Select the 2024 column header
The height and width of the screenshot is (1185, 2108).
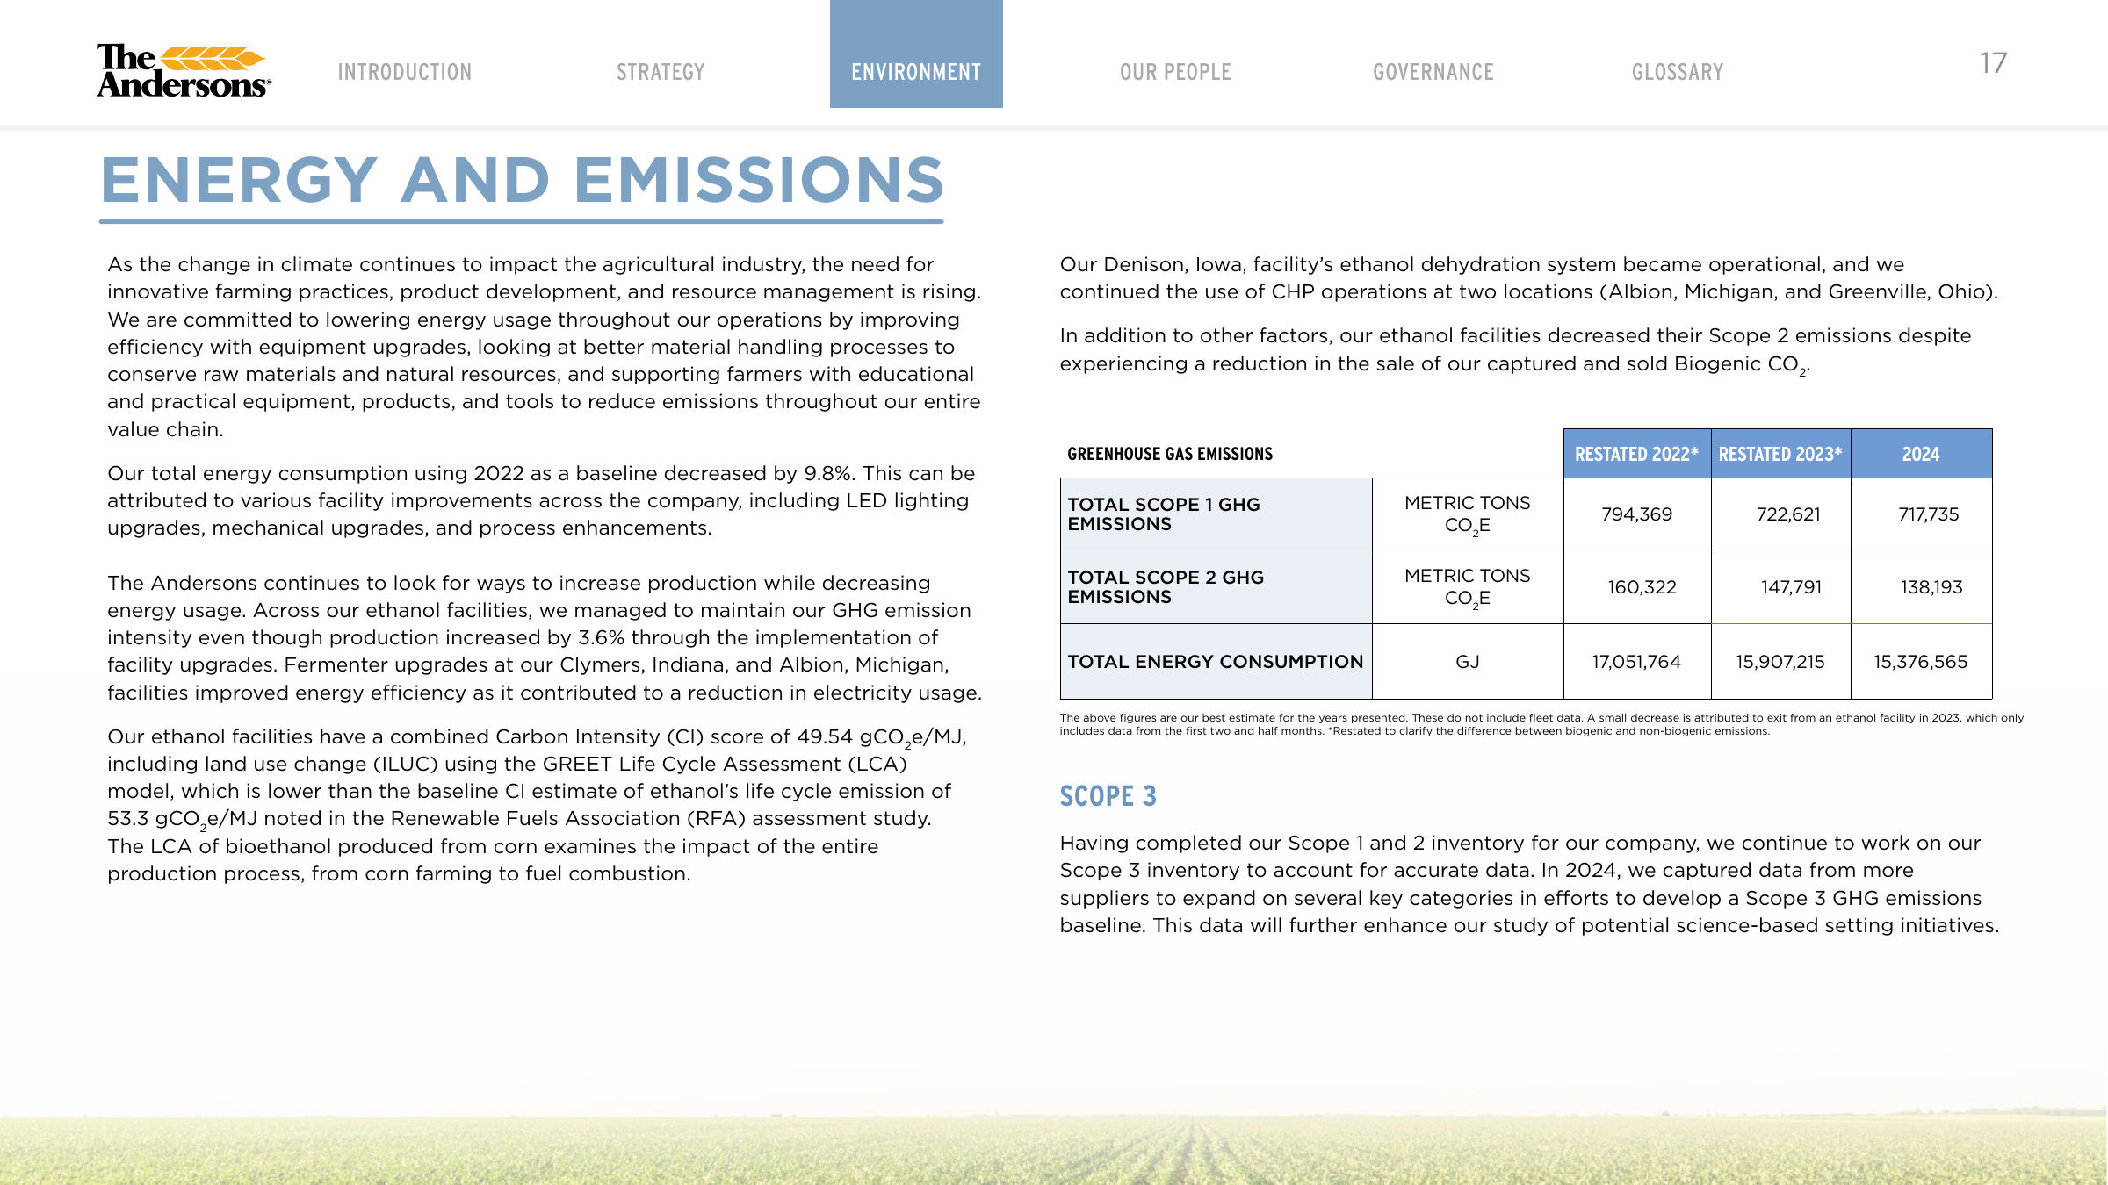pyautogui.click(x=1921, y=454)
